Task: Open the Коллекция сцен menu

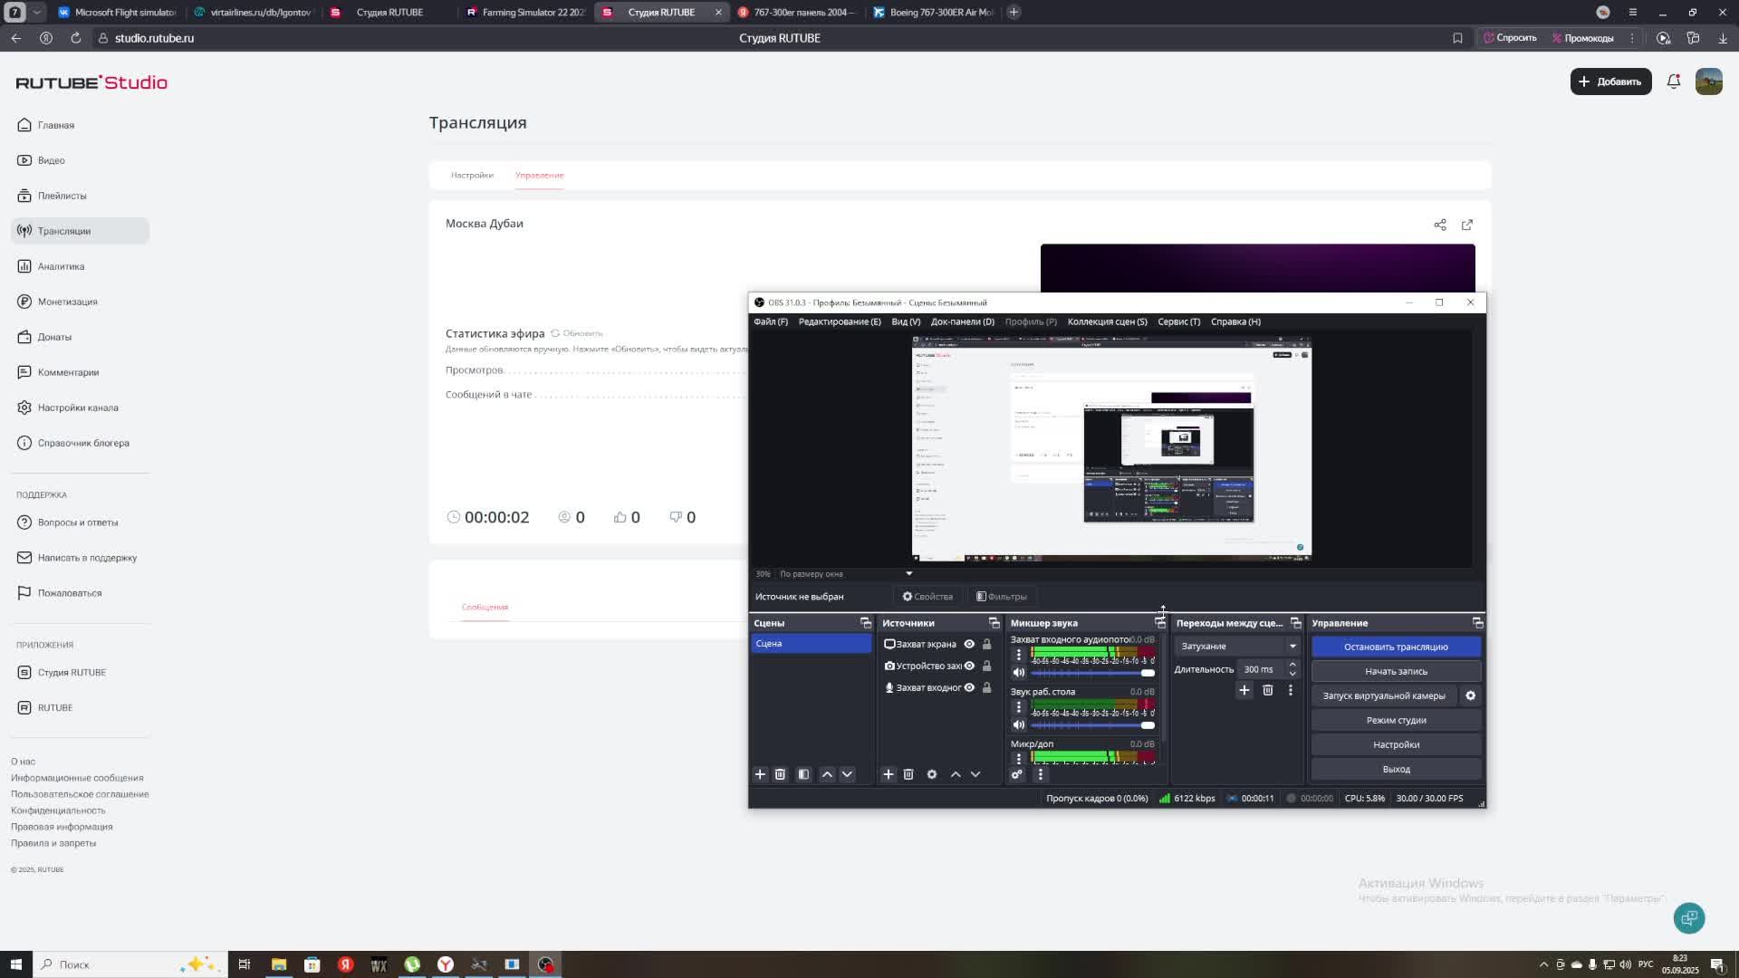Action: tap(1107, 321)
